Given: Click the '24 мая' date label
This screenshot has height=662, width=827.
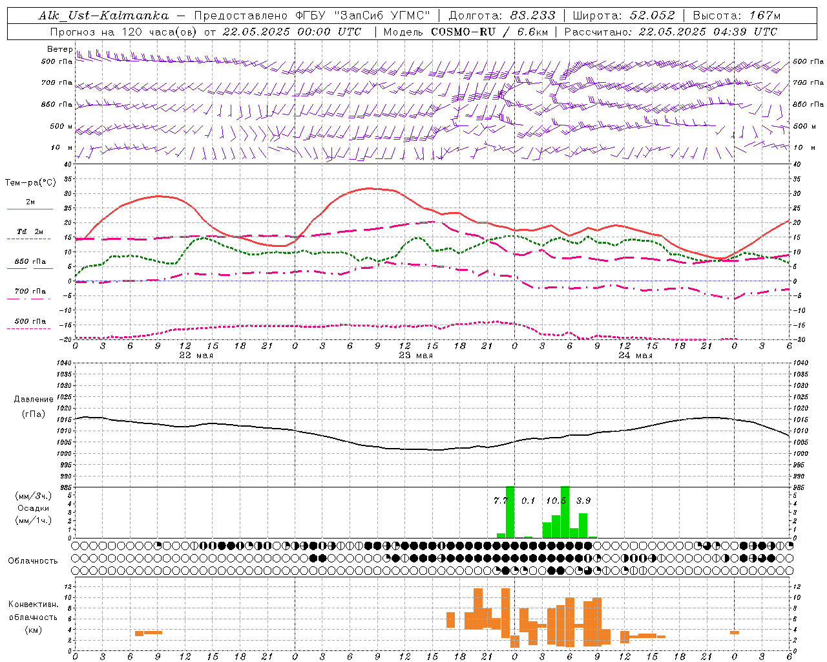Looking at the screenshot, I should coord(635,356).
